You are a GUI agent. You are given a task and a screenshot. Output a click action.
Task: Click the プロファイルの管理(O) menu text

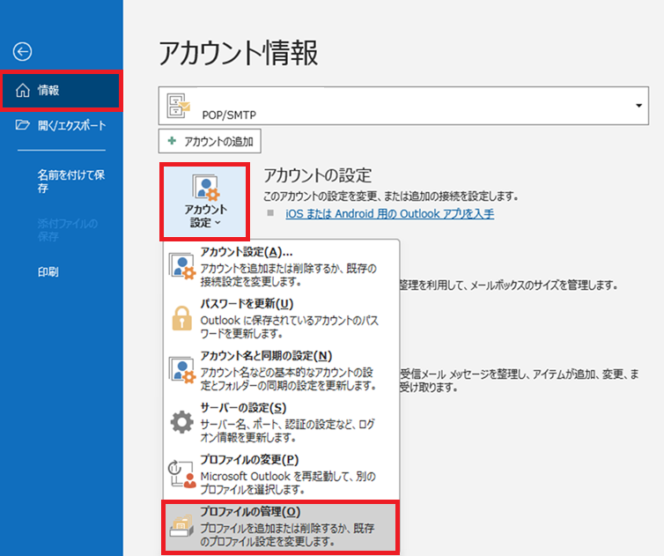[250, 512]
